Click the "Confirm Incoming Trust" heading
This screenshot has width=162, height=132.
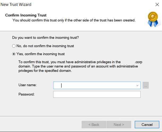pos(26,15)
